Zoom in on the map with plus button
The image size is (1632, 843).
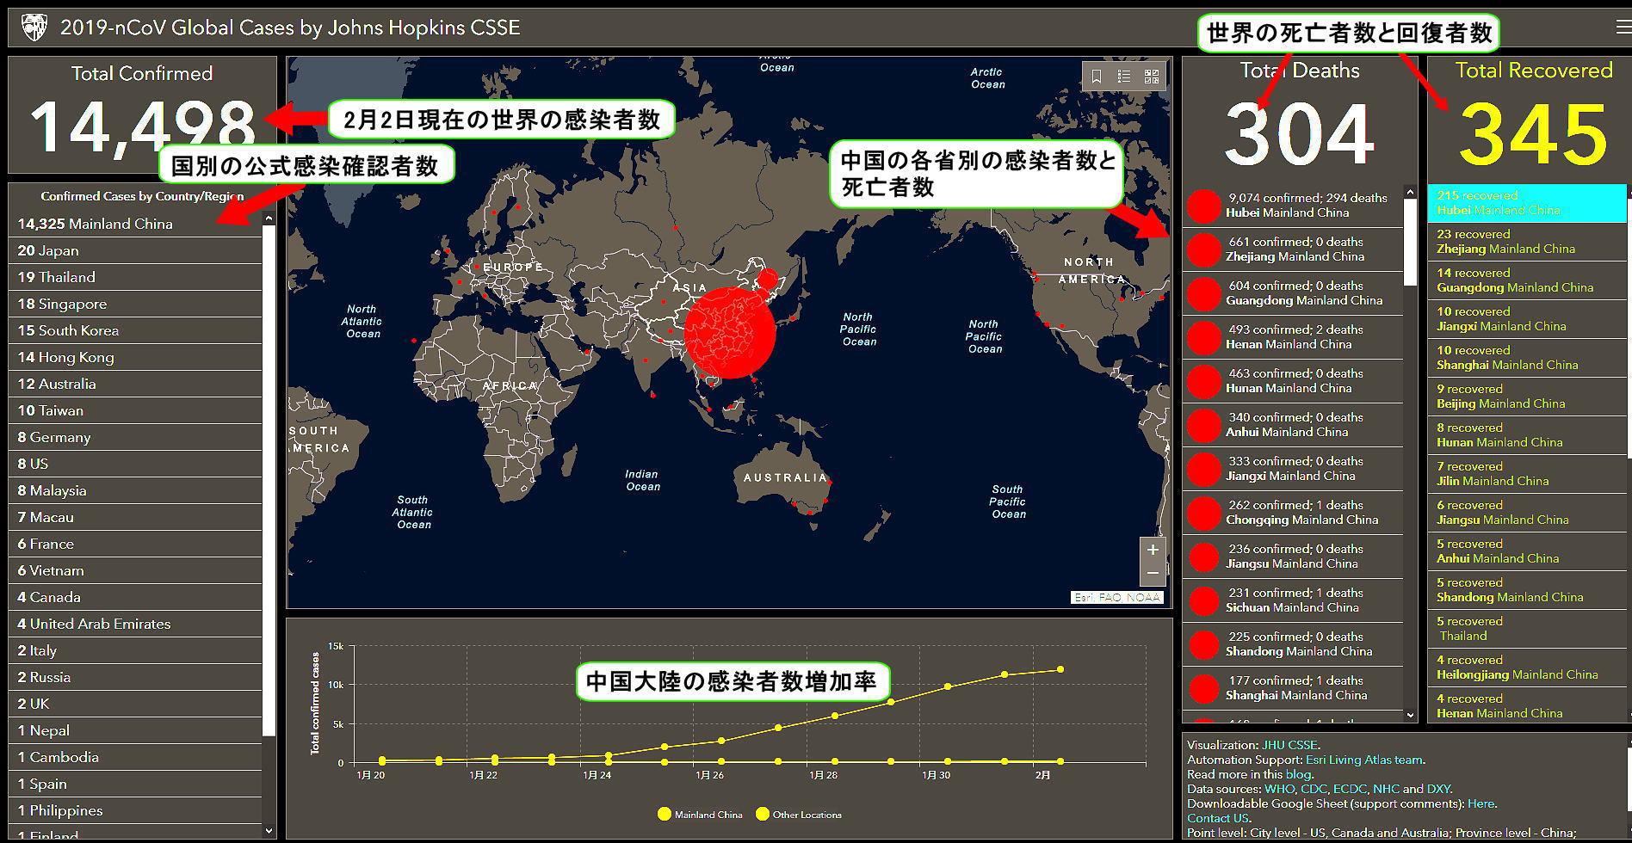1153,550
